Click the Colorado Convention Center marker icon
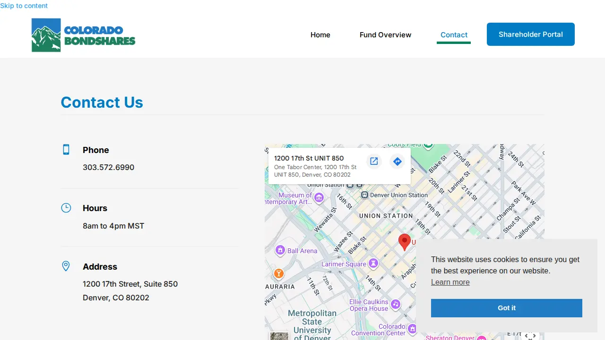The width and height of the screenshot is (605, 340). [x=412, y=329]
